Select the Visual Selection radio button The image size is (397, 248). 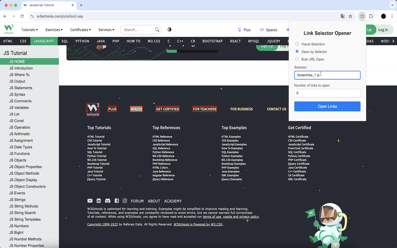tap(297, 44)
